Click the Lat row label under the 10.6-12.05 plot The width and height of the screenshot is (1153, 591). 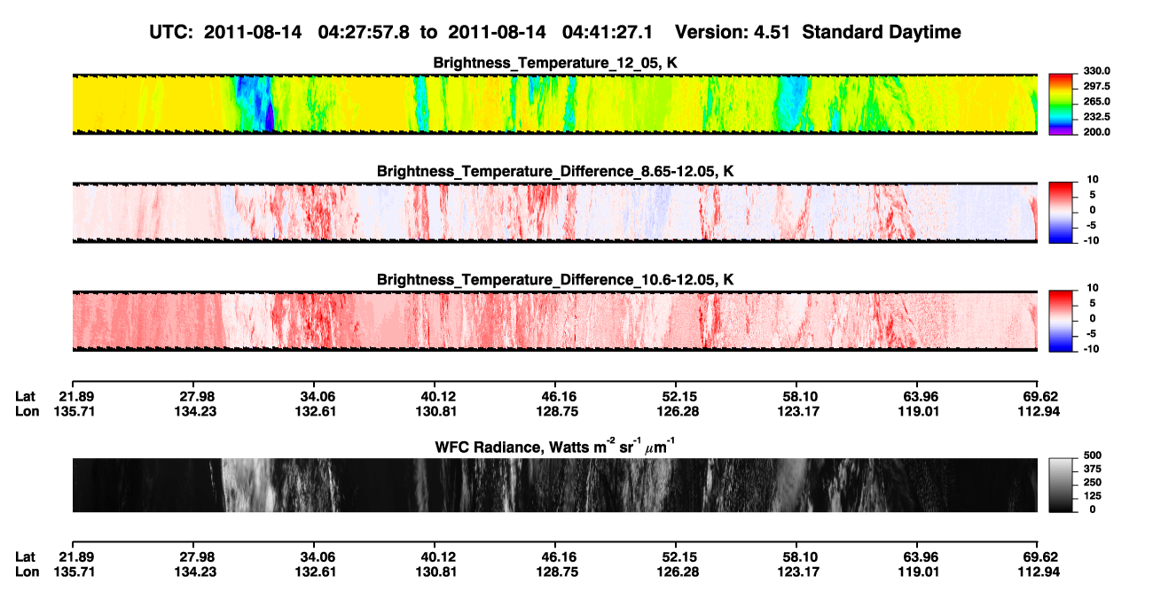25,396
